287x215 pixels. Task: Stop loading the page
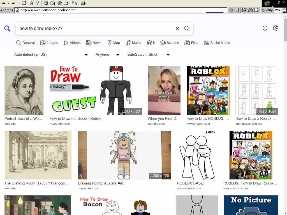point(24,3)
